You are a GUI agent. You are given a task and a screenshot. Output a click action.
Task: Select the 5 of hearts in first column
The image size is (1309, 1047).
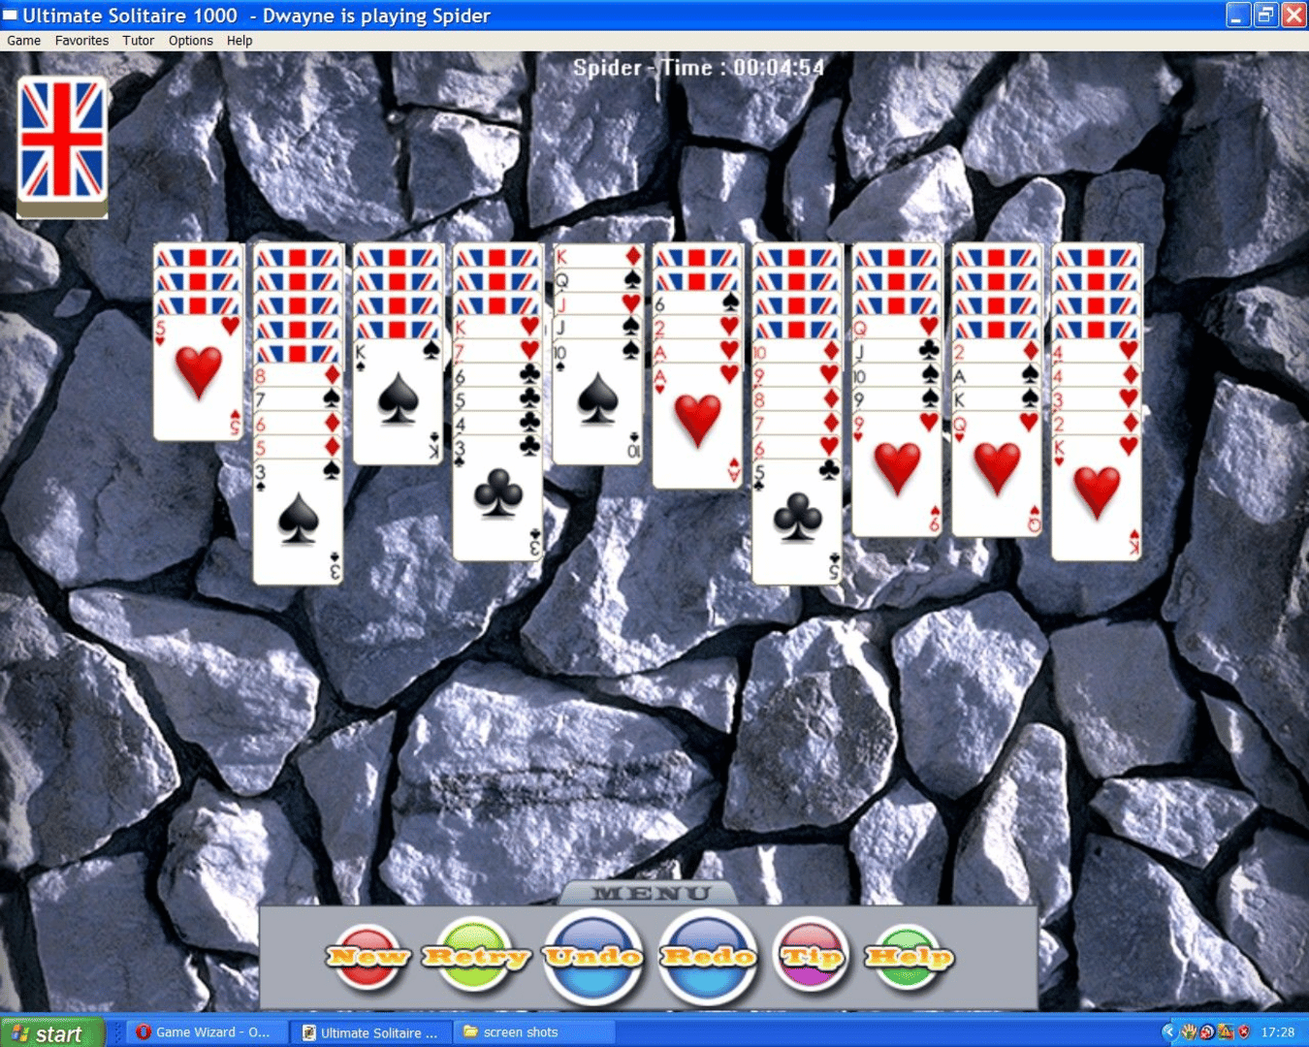[x=198, y=376]
